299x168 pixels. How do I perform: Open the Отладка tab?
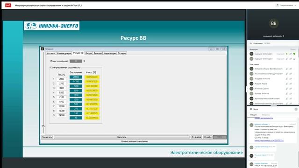pyautogui.click(x=122, y=53)
